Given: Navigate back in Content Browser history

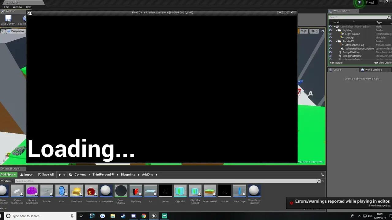Looking at the screenshot, I should pos(60,175).
